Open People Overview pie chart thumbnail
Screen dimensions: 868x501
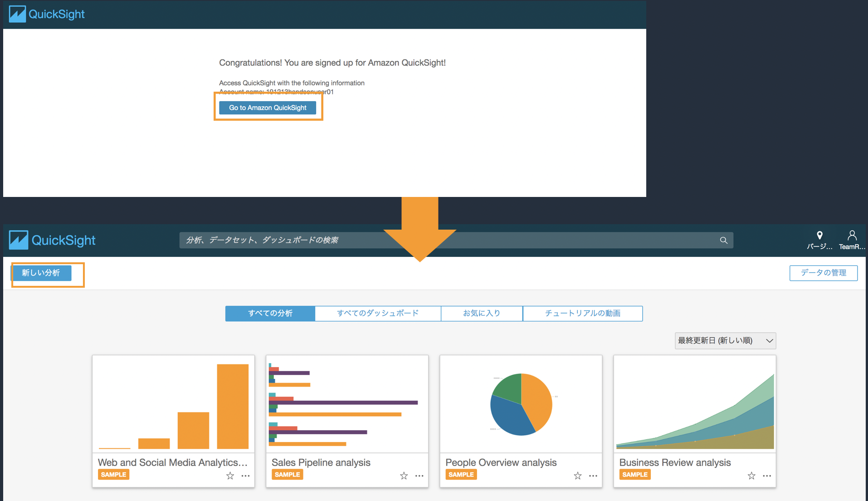pyautogui.click(x=521, y=404)
